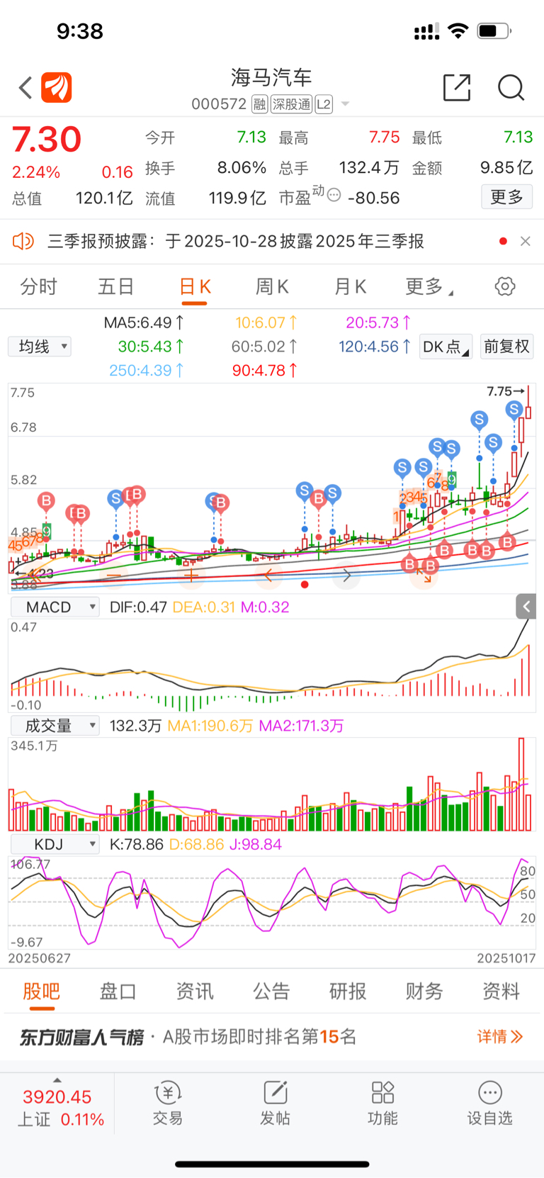The image size is (544, 1178).
Task: Open the 资料 tab
Action: tap(501, 991)
